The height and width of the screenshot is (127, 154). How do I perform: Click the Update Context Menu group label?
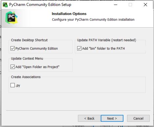click(27, 59)
